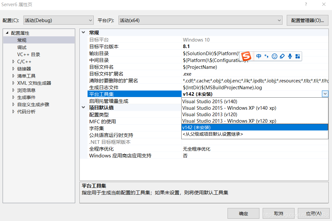Select VC++ 目录 in the left tree
Image resolution: width=332 pixels, height=221 pixels.
point(29,55)
